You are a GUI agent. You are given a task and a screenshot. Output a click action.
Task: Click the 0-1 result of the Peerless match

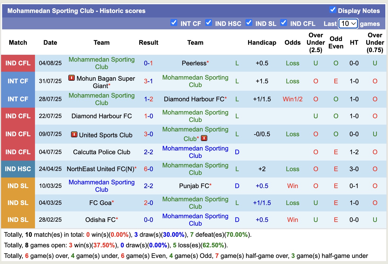(148, 63)
